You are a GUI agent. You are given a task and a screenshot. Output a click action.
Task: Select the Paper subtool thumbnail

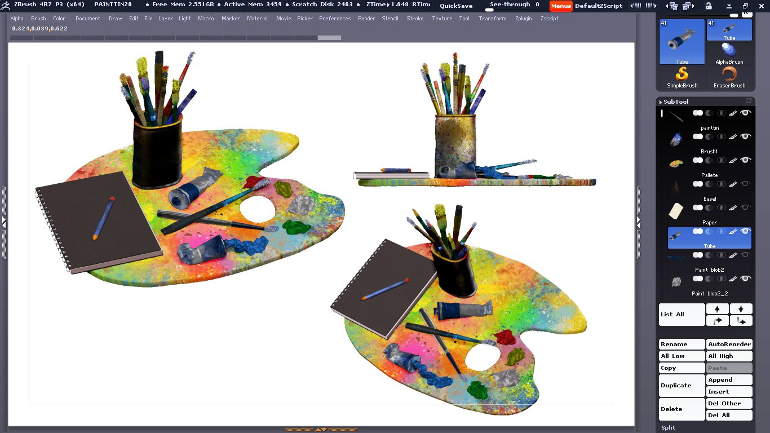click(676, 211)
